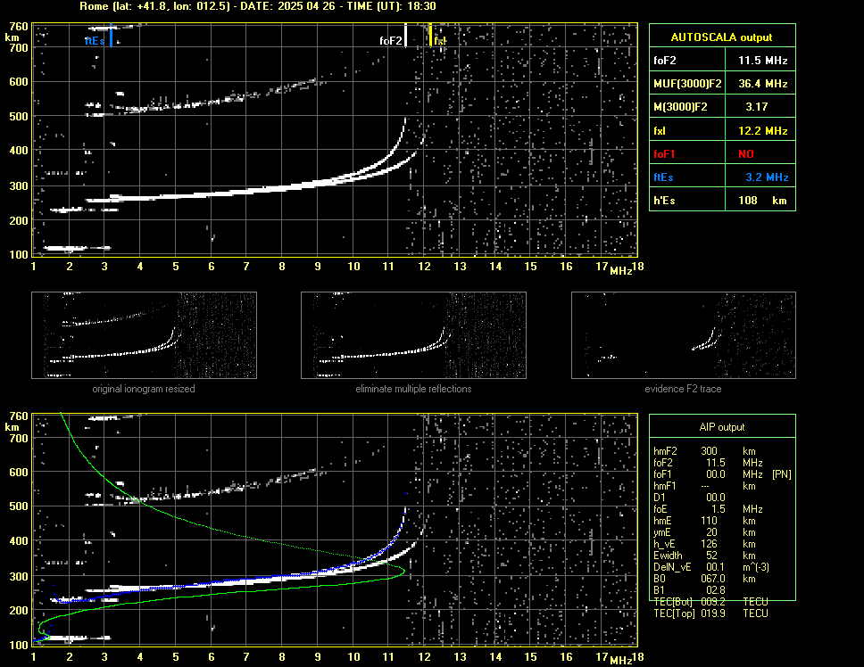This screenshot has width=864, height=667.
Task: Click the MUF(3000)F2 label cell
Action: tap(687, 84)
